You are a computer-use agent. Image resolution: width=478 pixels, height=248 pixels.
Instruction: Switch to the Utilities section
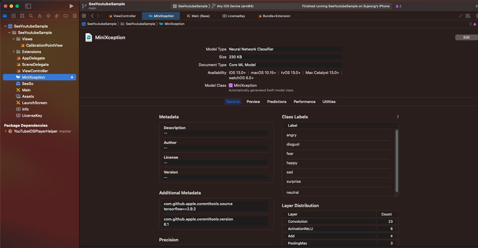point(329,102)
